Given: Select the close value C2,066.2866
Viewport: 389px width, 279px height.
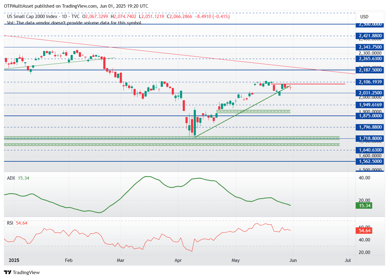Looking at the screenshot, I should (x=179, y=17).
